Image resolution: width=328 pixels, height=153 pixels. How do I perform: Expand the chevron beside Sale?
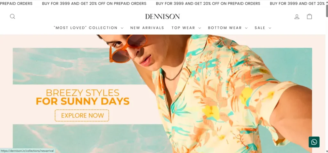point(270,28)
